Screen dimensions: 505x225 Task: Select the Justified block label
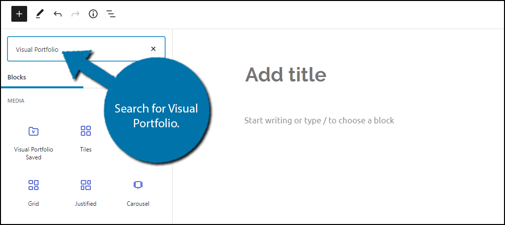pos(86,204)
